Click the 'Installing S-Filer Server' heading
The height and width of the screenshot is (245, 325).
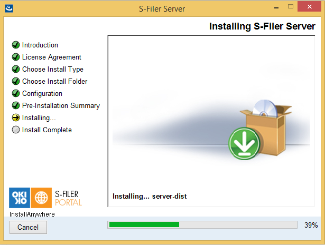[262, 26]
